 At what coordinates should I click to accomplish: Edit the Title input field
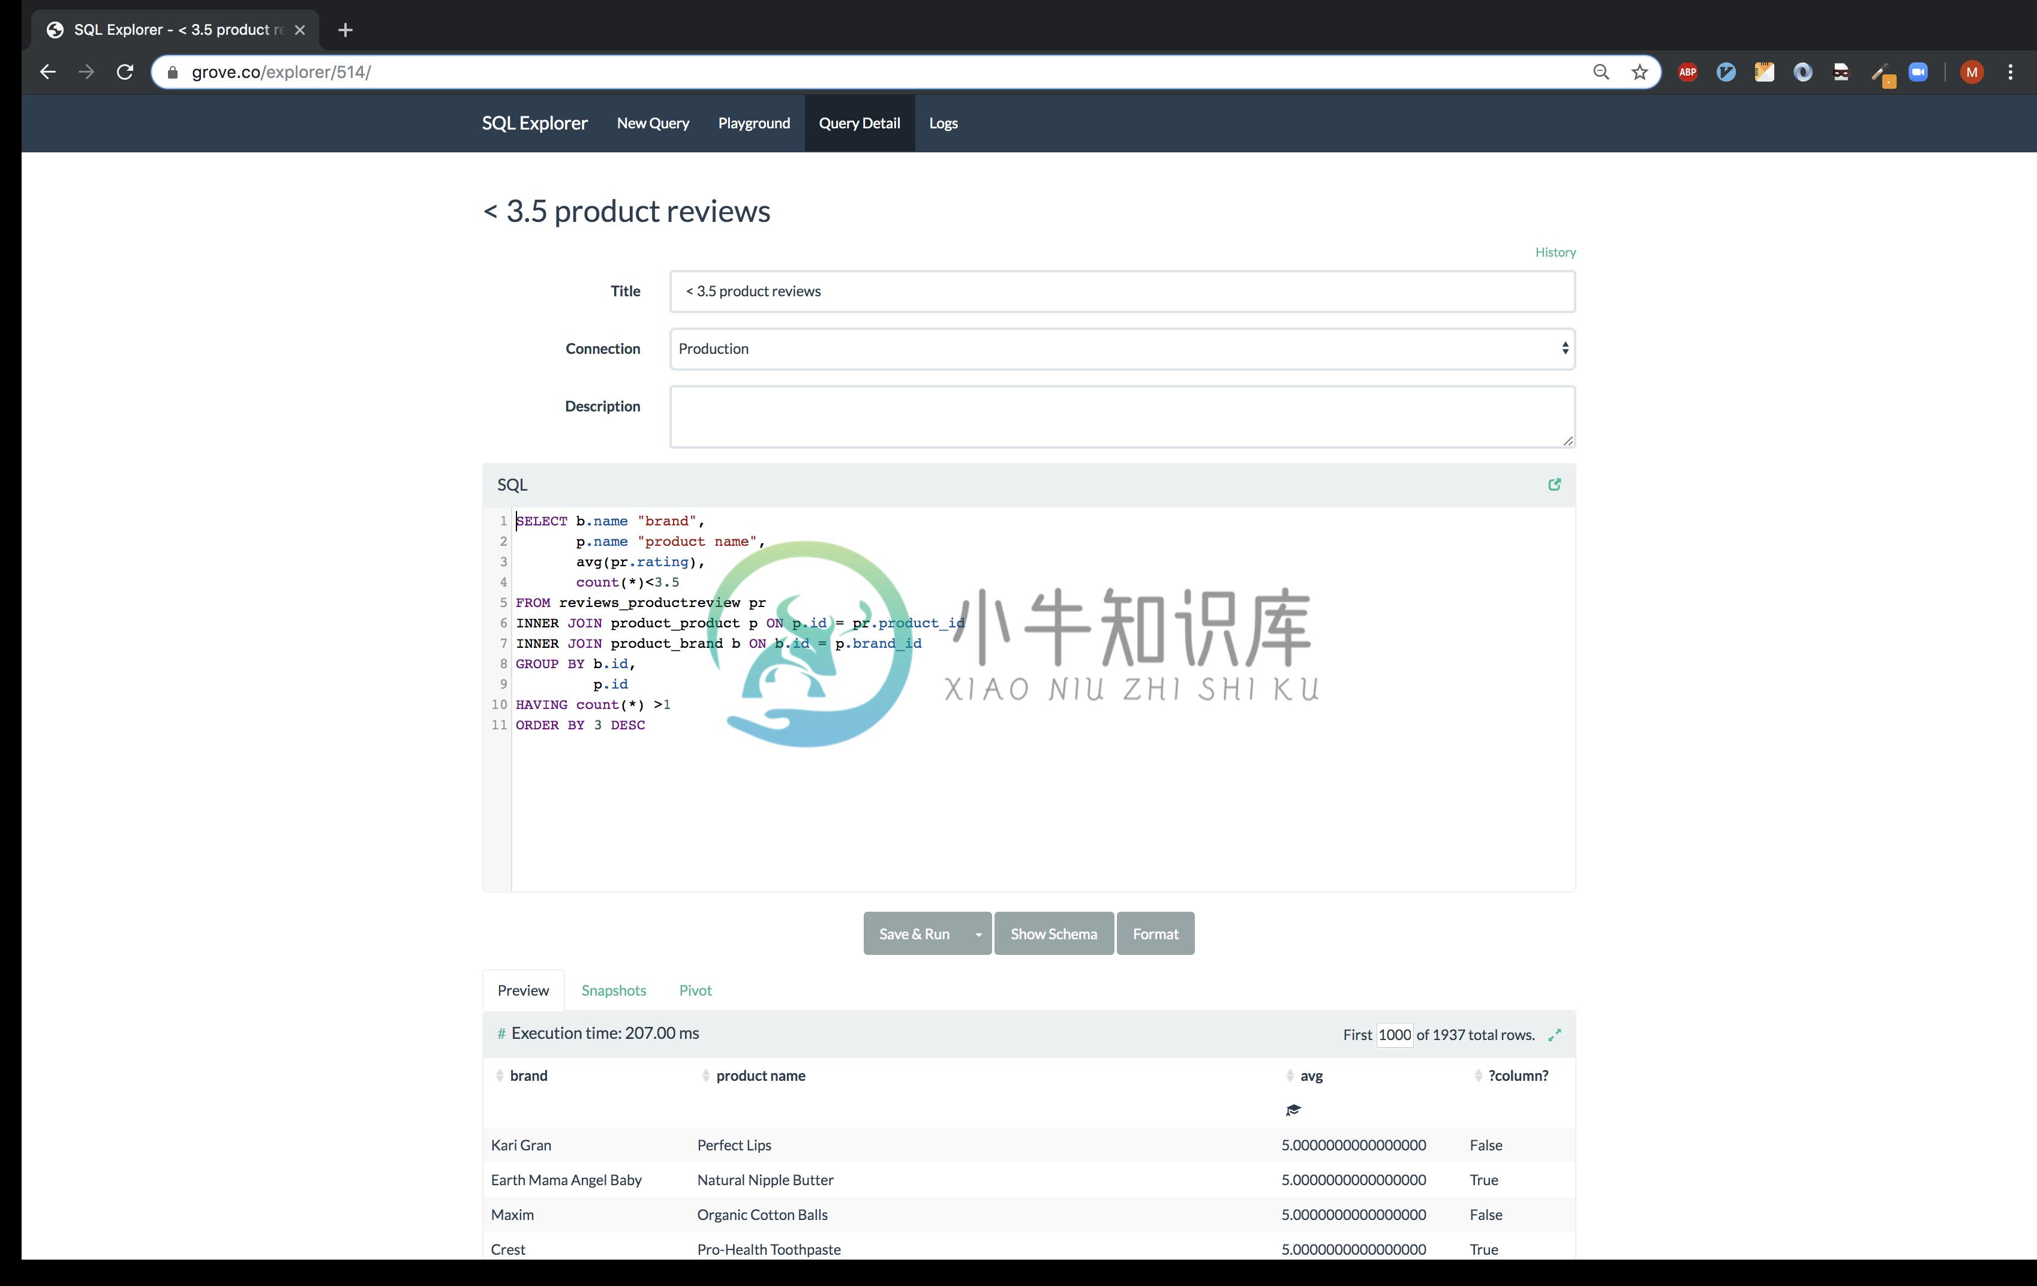[x=1122, y=291]
